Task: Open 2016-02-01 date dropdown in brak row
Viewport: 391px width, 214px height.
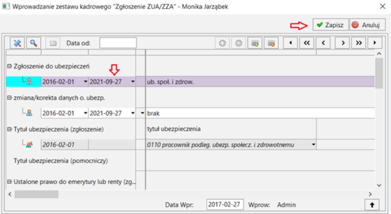Action: [x=85, y=113]
